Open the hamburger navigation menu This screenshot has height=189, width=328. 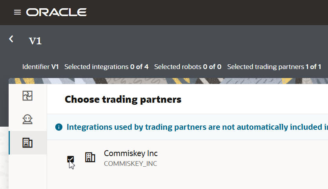coord(17,12)
